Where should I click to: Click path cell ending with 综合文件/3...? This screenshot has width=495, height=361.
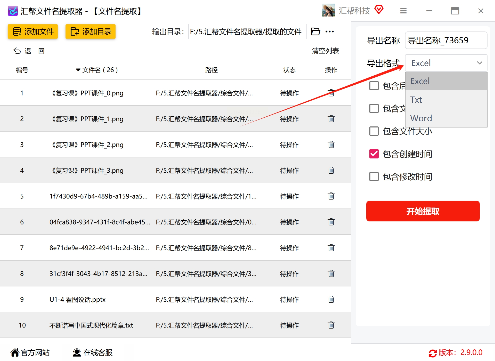click(206, 274)
